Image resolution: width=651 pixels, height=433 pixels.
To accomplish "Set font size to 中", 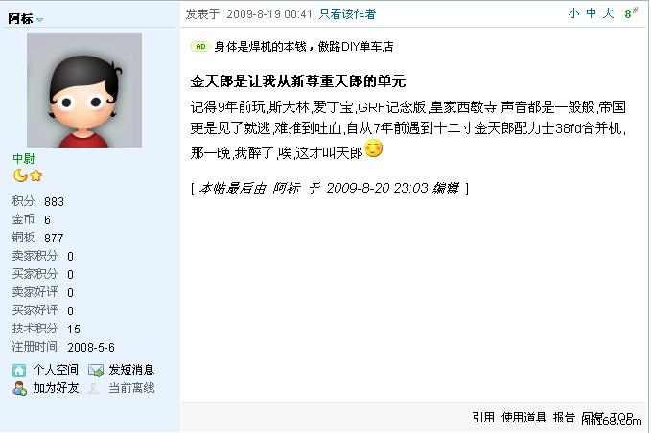I will tap(591, 13).
